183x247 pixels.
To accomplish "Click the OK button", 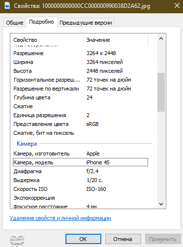I will (83, 239).
